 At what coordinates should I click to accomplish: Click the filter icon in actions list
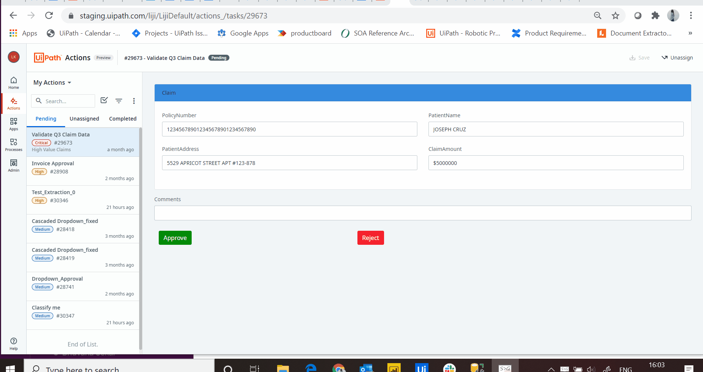[119, 101]
